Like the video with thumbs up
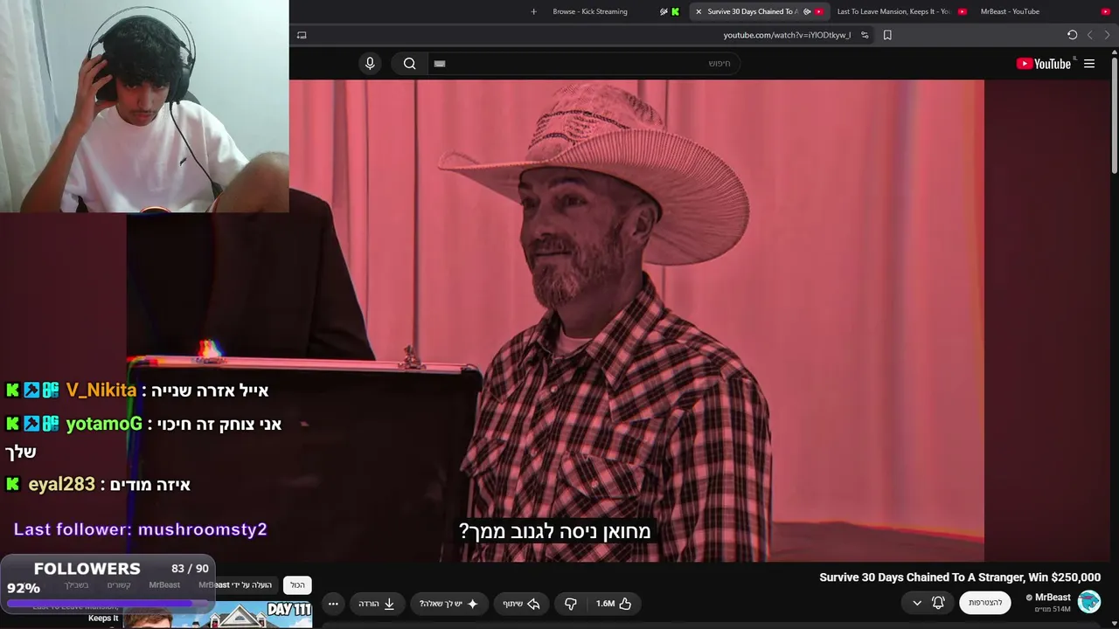This screenshot has width=1119, height=629. 615,604
